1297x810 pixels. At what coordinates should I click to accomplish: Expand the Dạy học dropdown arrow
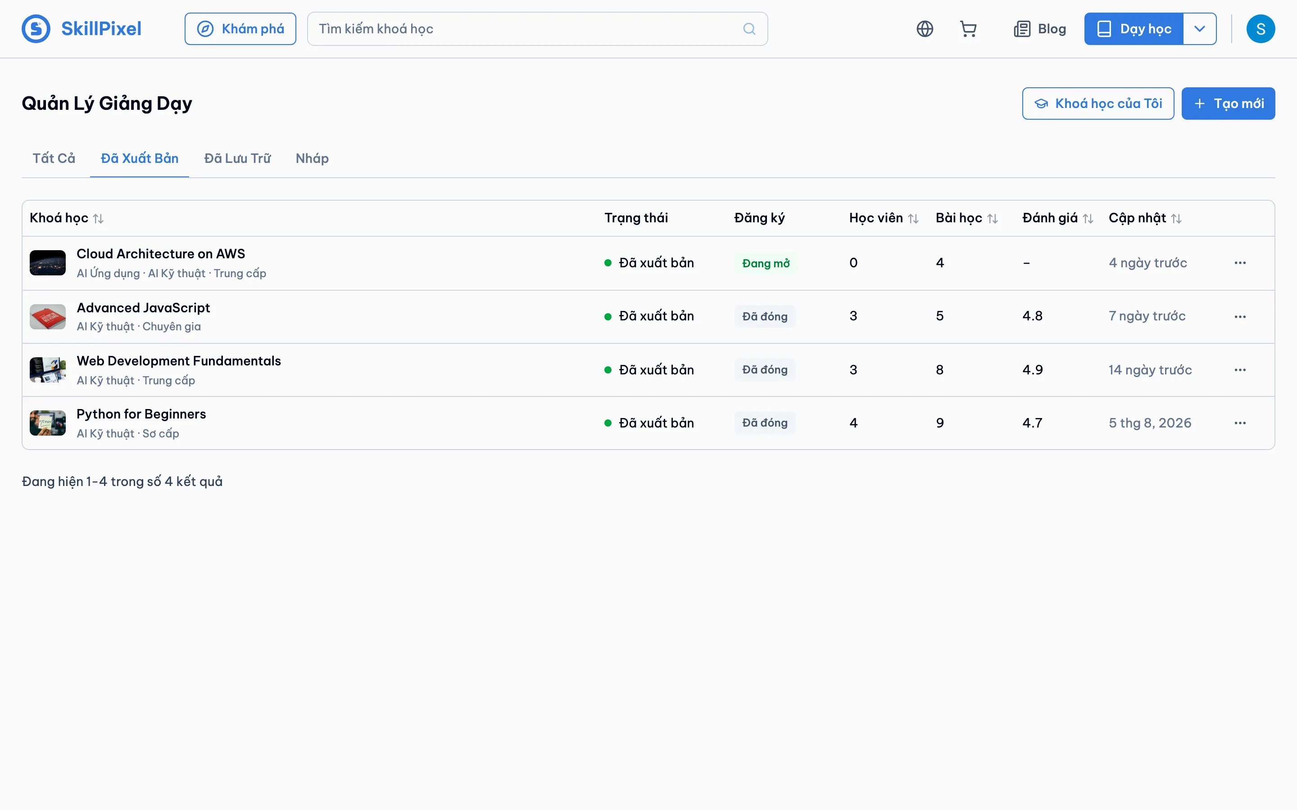point(1199,29)
